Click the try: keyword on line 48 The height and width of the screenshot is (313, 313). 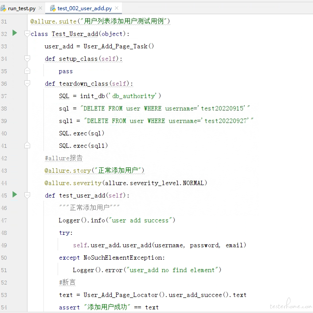[x=66, y=233]
